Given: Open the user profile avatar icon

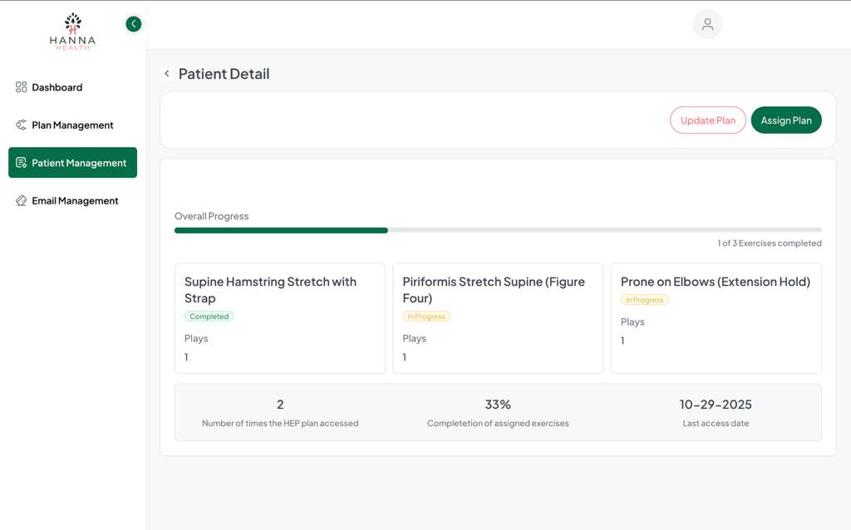Looking at the screenshot, I should (707, 24).
